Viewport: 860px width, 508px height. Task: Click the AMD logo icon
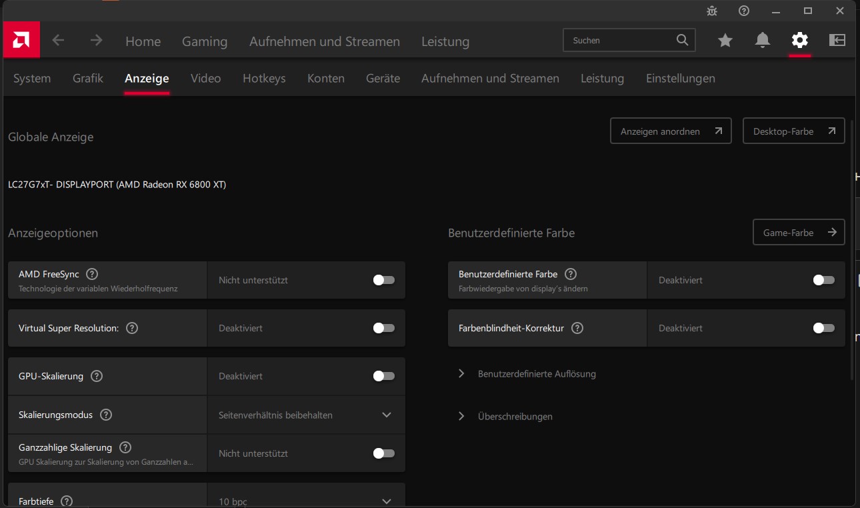tap(21, 40)
